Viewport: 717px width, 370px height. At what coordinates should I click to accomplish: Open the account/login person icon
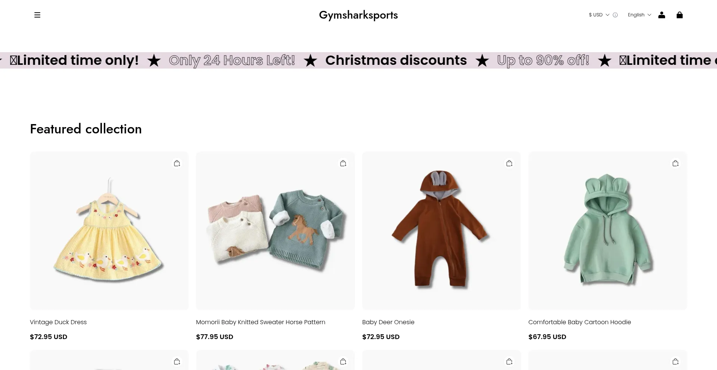point(661,15)
